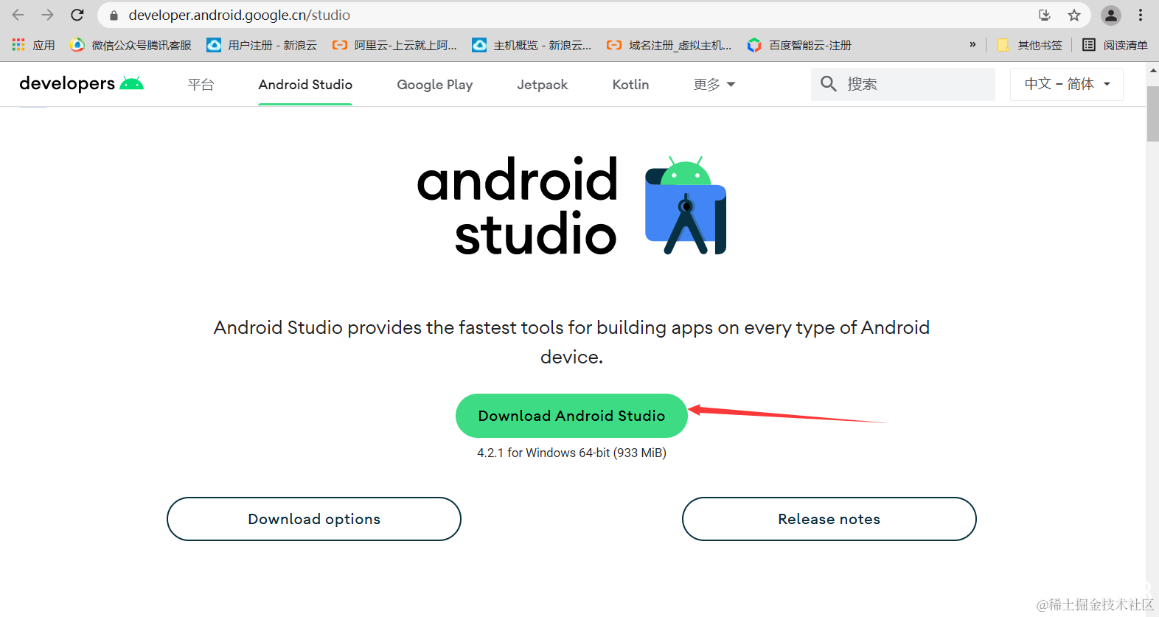Click the address bar URL
The width and height of the screenshot is (1159, 617).
239,15
